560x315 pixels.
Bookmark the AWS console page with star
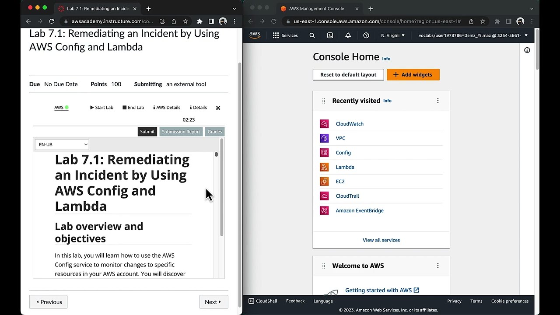coord(483,21)
